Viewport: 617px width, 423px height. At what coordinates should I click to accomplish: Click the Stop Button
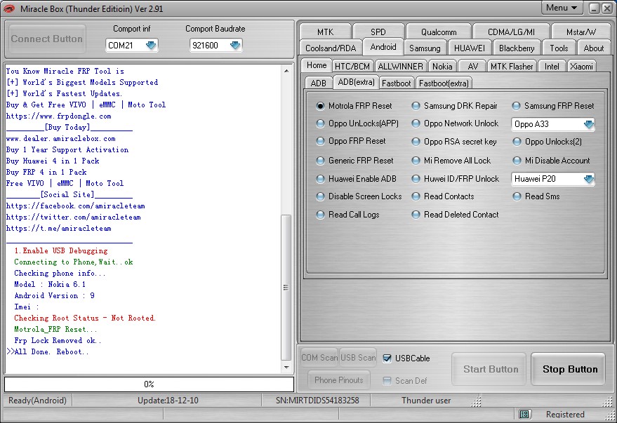568,369
